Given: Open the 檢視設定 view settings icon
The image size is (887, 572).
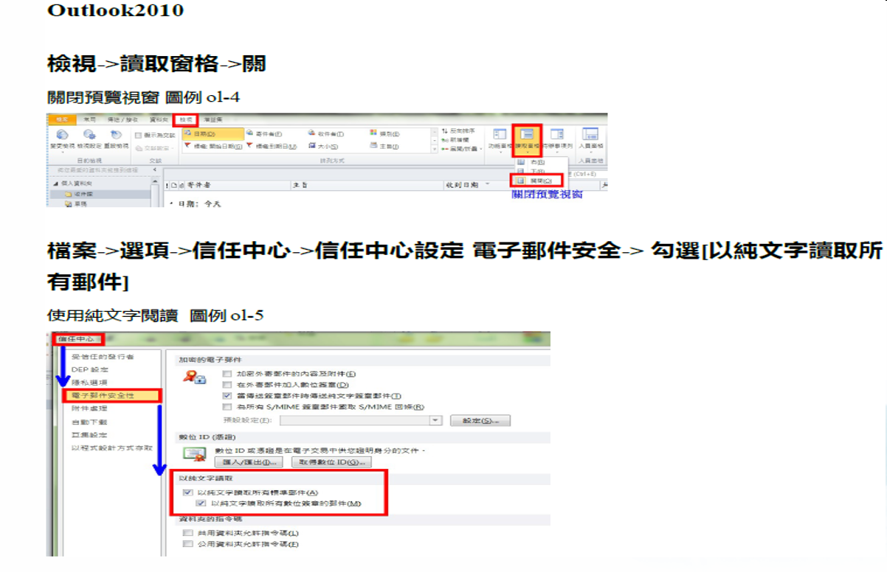Looking at the screenshot, I should tap(91, 135).
